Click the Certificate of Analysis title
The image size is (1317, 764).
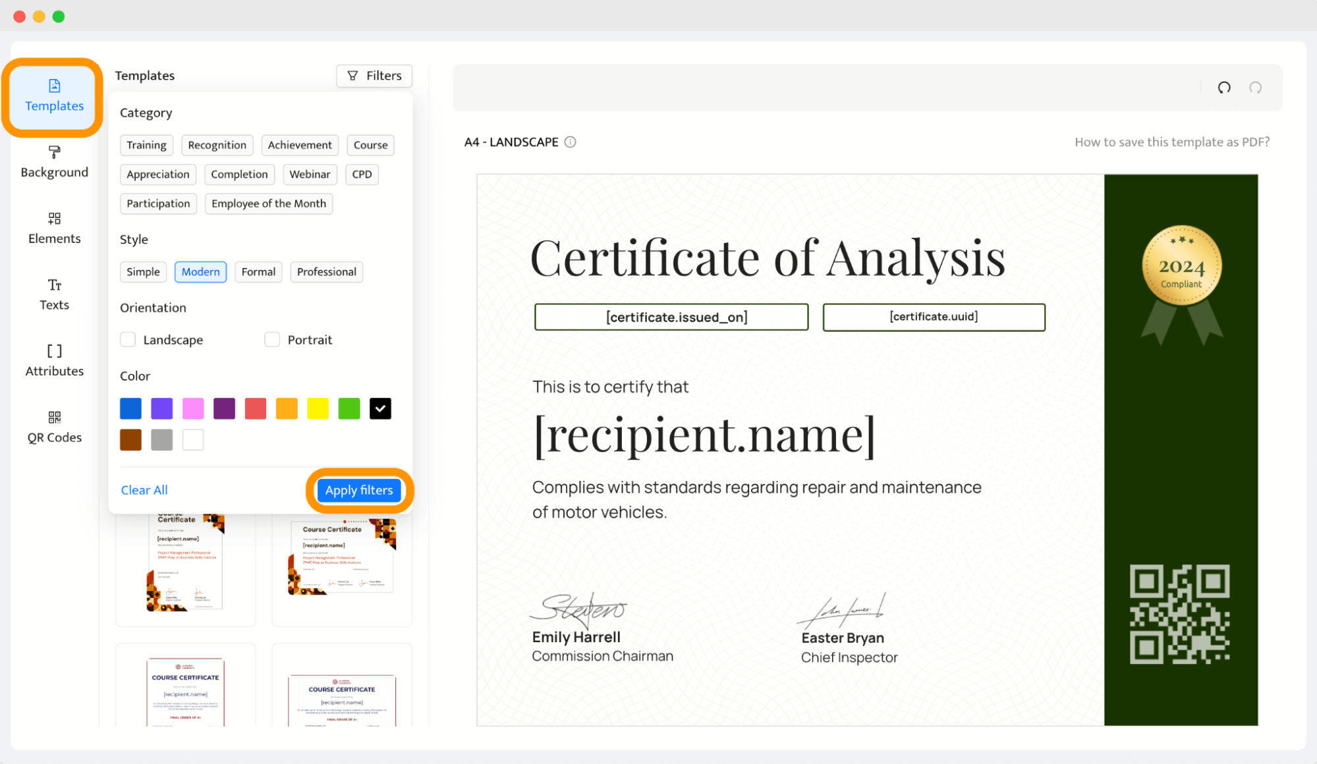click(768, 258)
